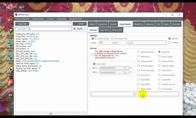The image size is (196, 118).
Task: Click the search magnifier icon in Model field
Action: pos(101,43)
